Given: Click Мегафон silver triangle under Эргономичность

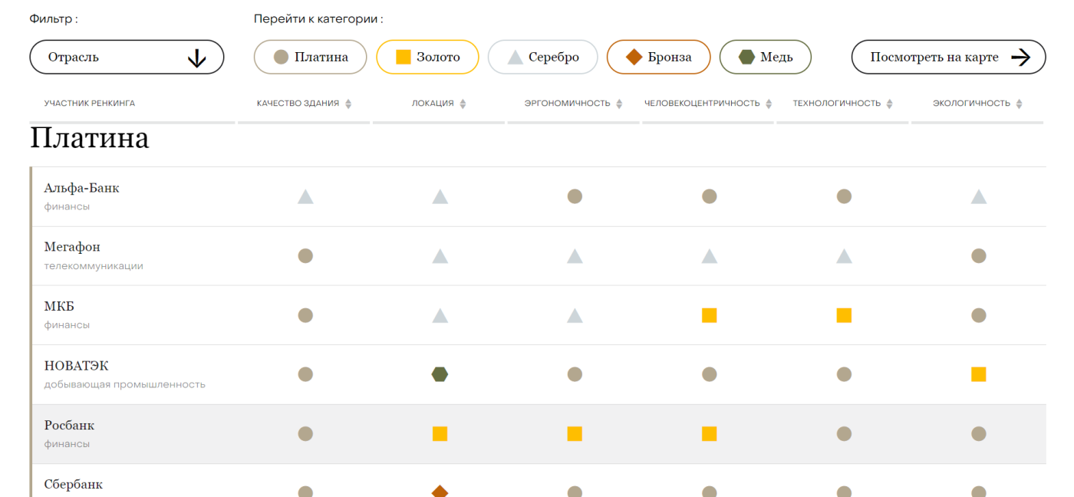Looking at the screenshot, I should (575, 256).
